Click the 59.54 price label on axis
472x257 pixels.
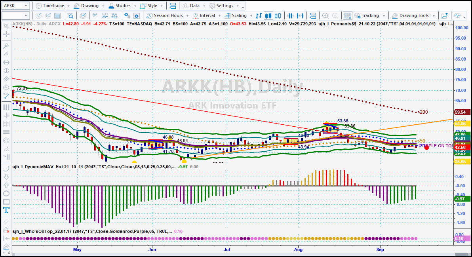[x=461, y=112]
